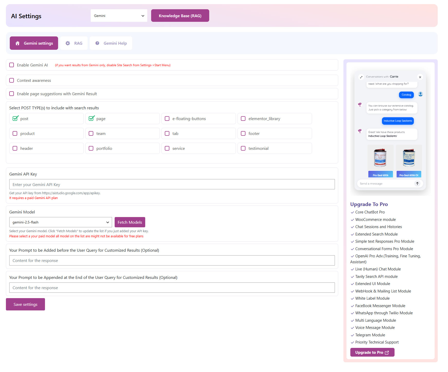Click the 'Upgrade To Pro' heading

pos(369,204)
